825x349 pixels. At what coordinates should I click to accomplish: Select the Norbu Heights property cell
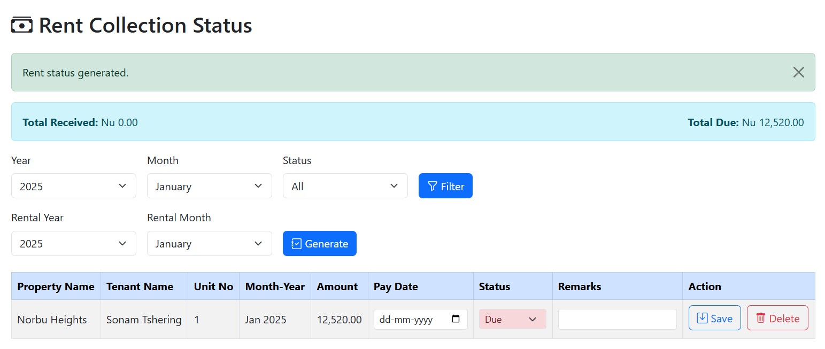pos(52,320)
